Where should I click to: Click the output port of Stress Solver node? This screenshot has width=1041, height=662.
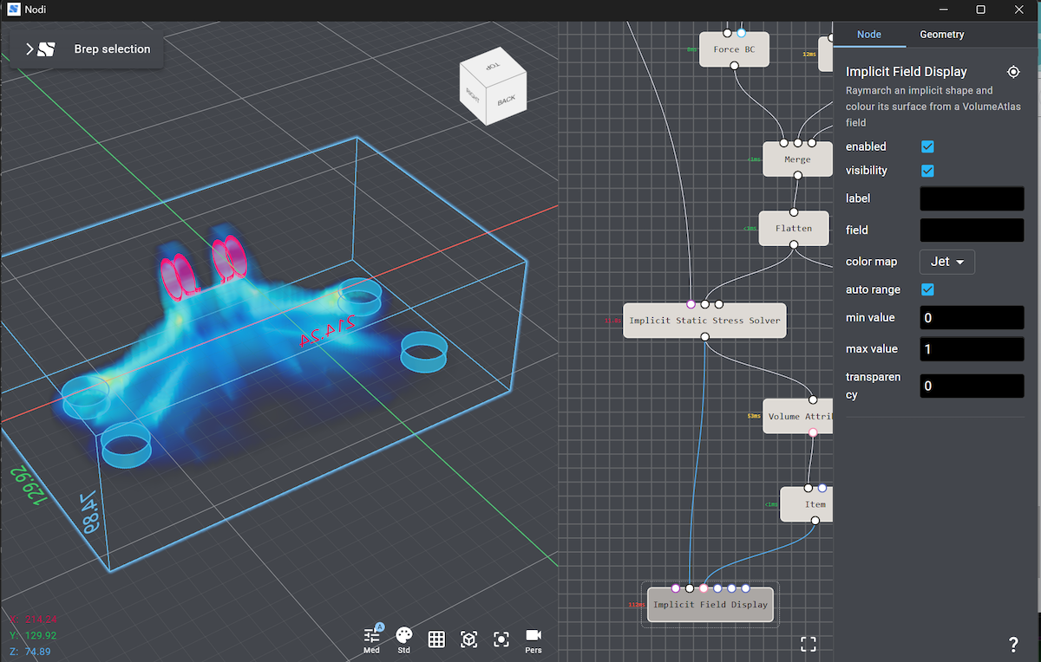[704, 337]
